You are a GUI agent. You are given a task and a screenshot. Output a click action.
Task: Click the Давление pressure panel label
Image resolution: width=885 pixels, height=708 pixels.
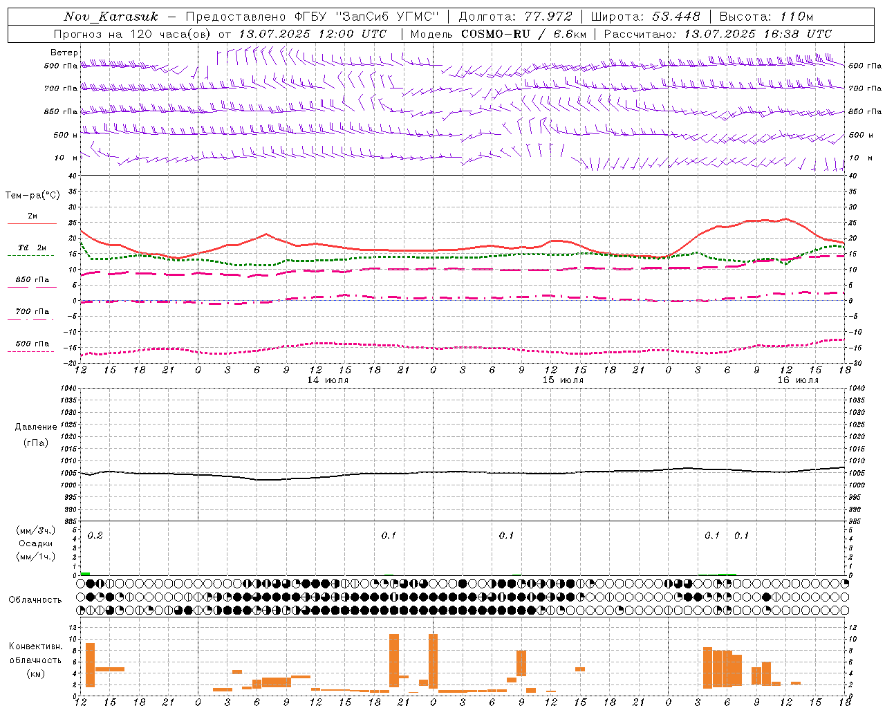(x=36, y=427)
